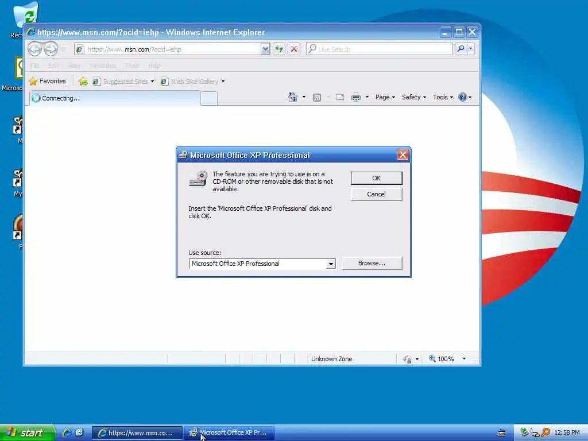
Task: Switch to msn.com taskbar button
Action: (x=137, y=433)
